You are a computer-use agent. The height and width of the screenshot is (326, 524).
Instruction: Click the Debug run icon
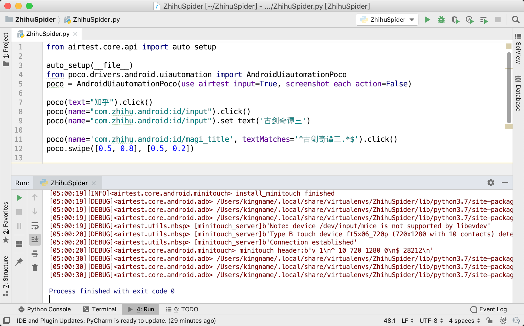coord(441,19)
